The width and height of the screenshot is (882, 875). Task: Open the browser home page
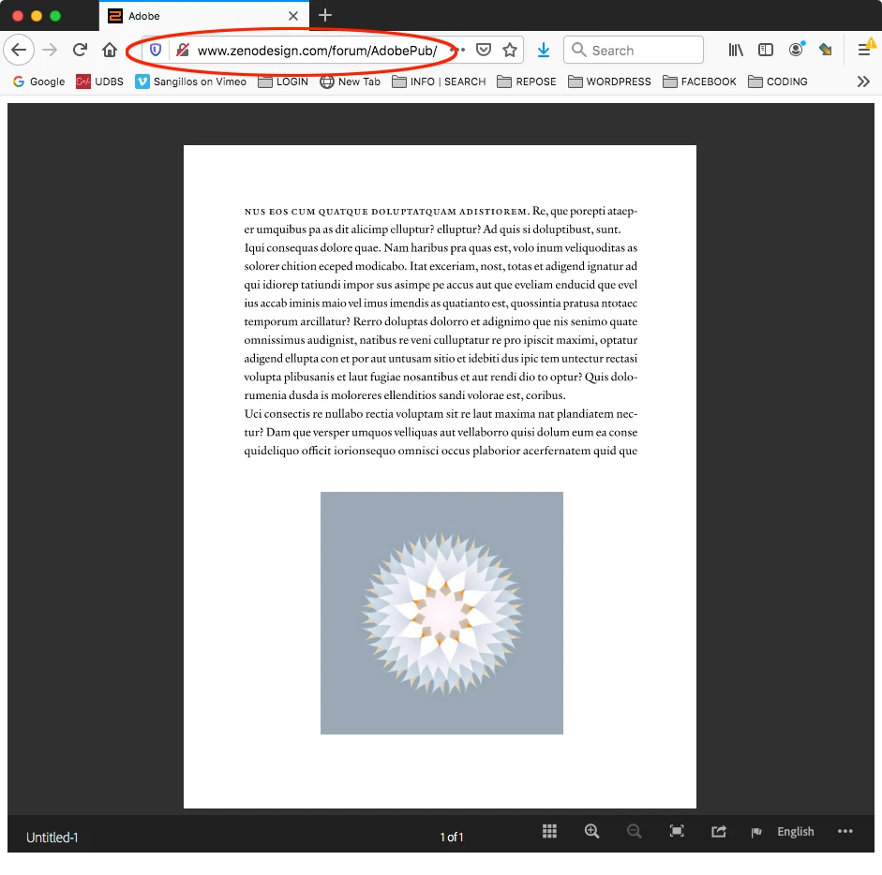coord(110,50)
